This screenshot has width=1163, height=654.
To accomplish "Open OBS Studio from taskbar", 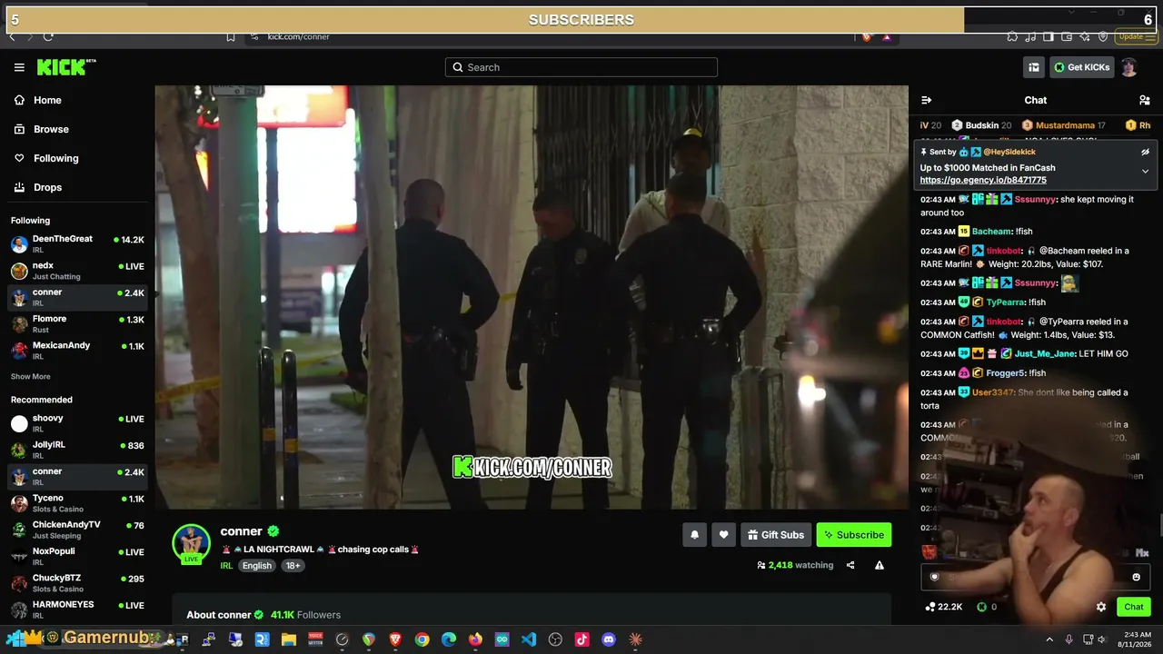I will point(555,639).
